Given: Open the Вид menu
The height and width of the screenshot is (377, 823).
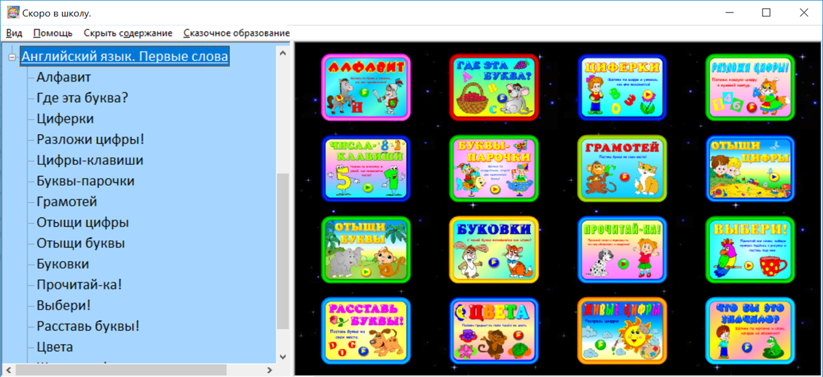Looking at the screenshot, I should (14, 33).
